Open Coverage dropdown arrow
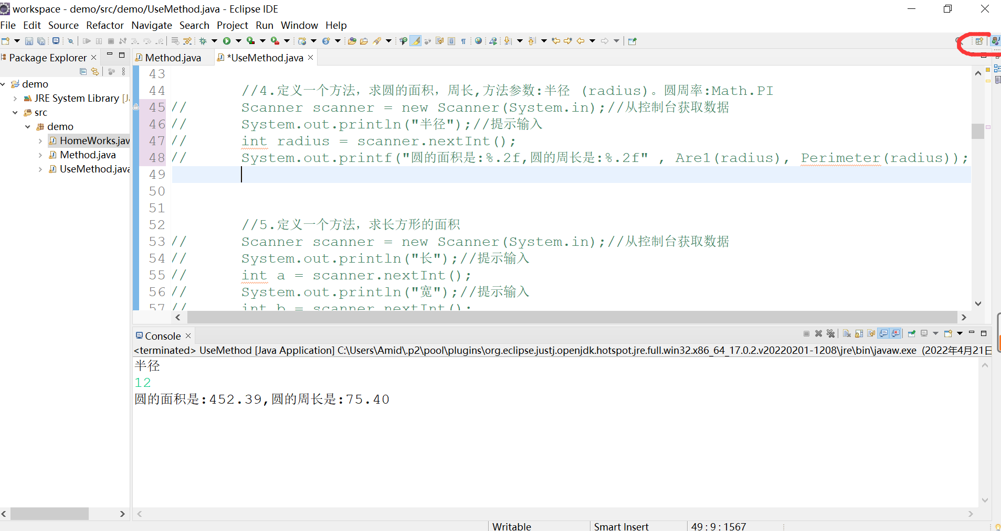 (x=262, y=41)
